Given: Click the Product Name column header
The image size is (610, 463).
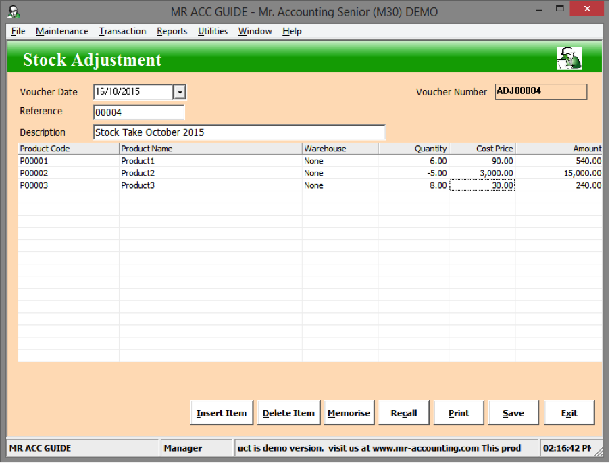Looking at the screenshot, I should [x=211, y=149].
